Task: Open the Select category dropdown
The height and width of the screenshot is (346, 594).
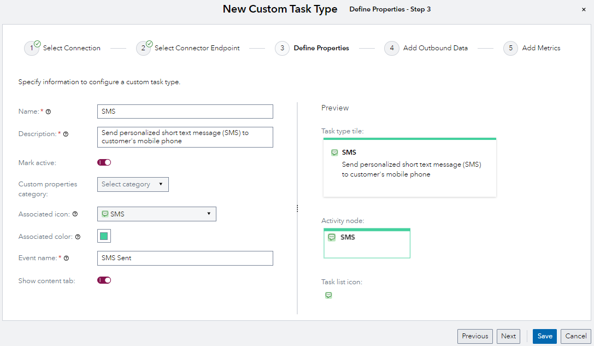Action: click(133, 184)
